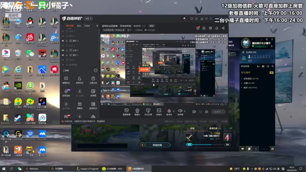Screen dimensions: 306x172
Task: Open Windows Start menu
Action: pos(4,169)
